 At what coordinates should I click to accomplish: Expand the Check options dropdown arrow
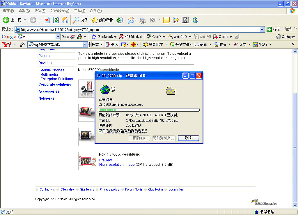[x=164, y=37]
